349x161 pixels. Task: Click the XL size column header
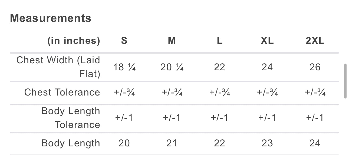click(267, 41)
